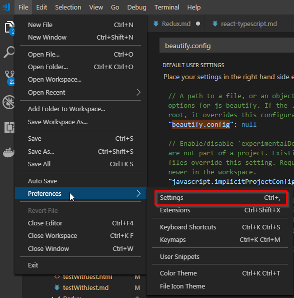Expand the Preferences submenu arrow
Viewport: 294px width, 298px height.
(138, 193)
